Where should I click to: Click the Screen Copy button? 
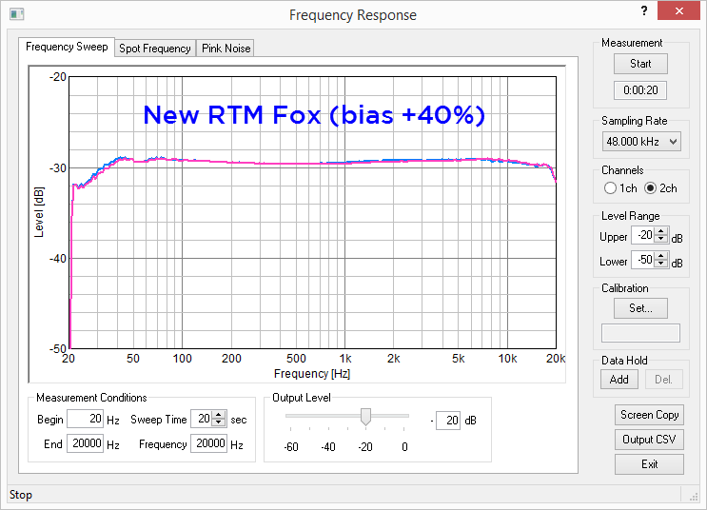(649, 415)
